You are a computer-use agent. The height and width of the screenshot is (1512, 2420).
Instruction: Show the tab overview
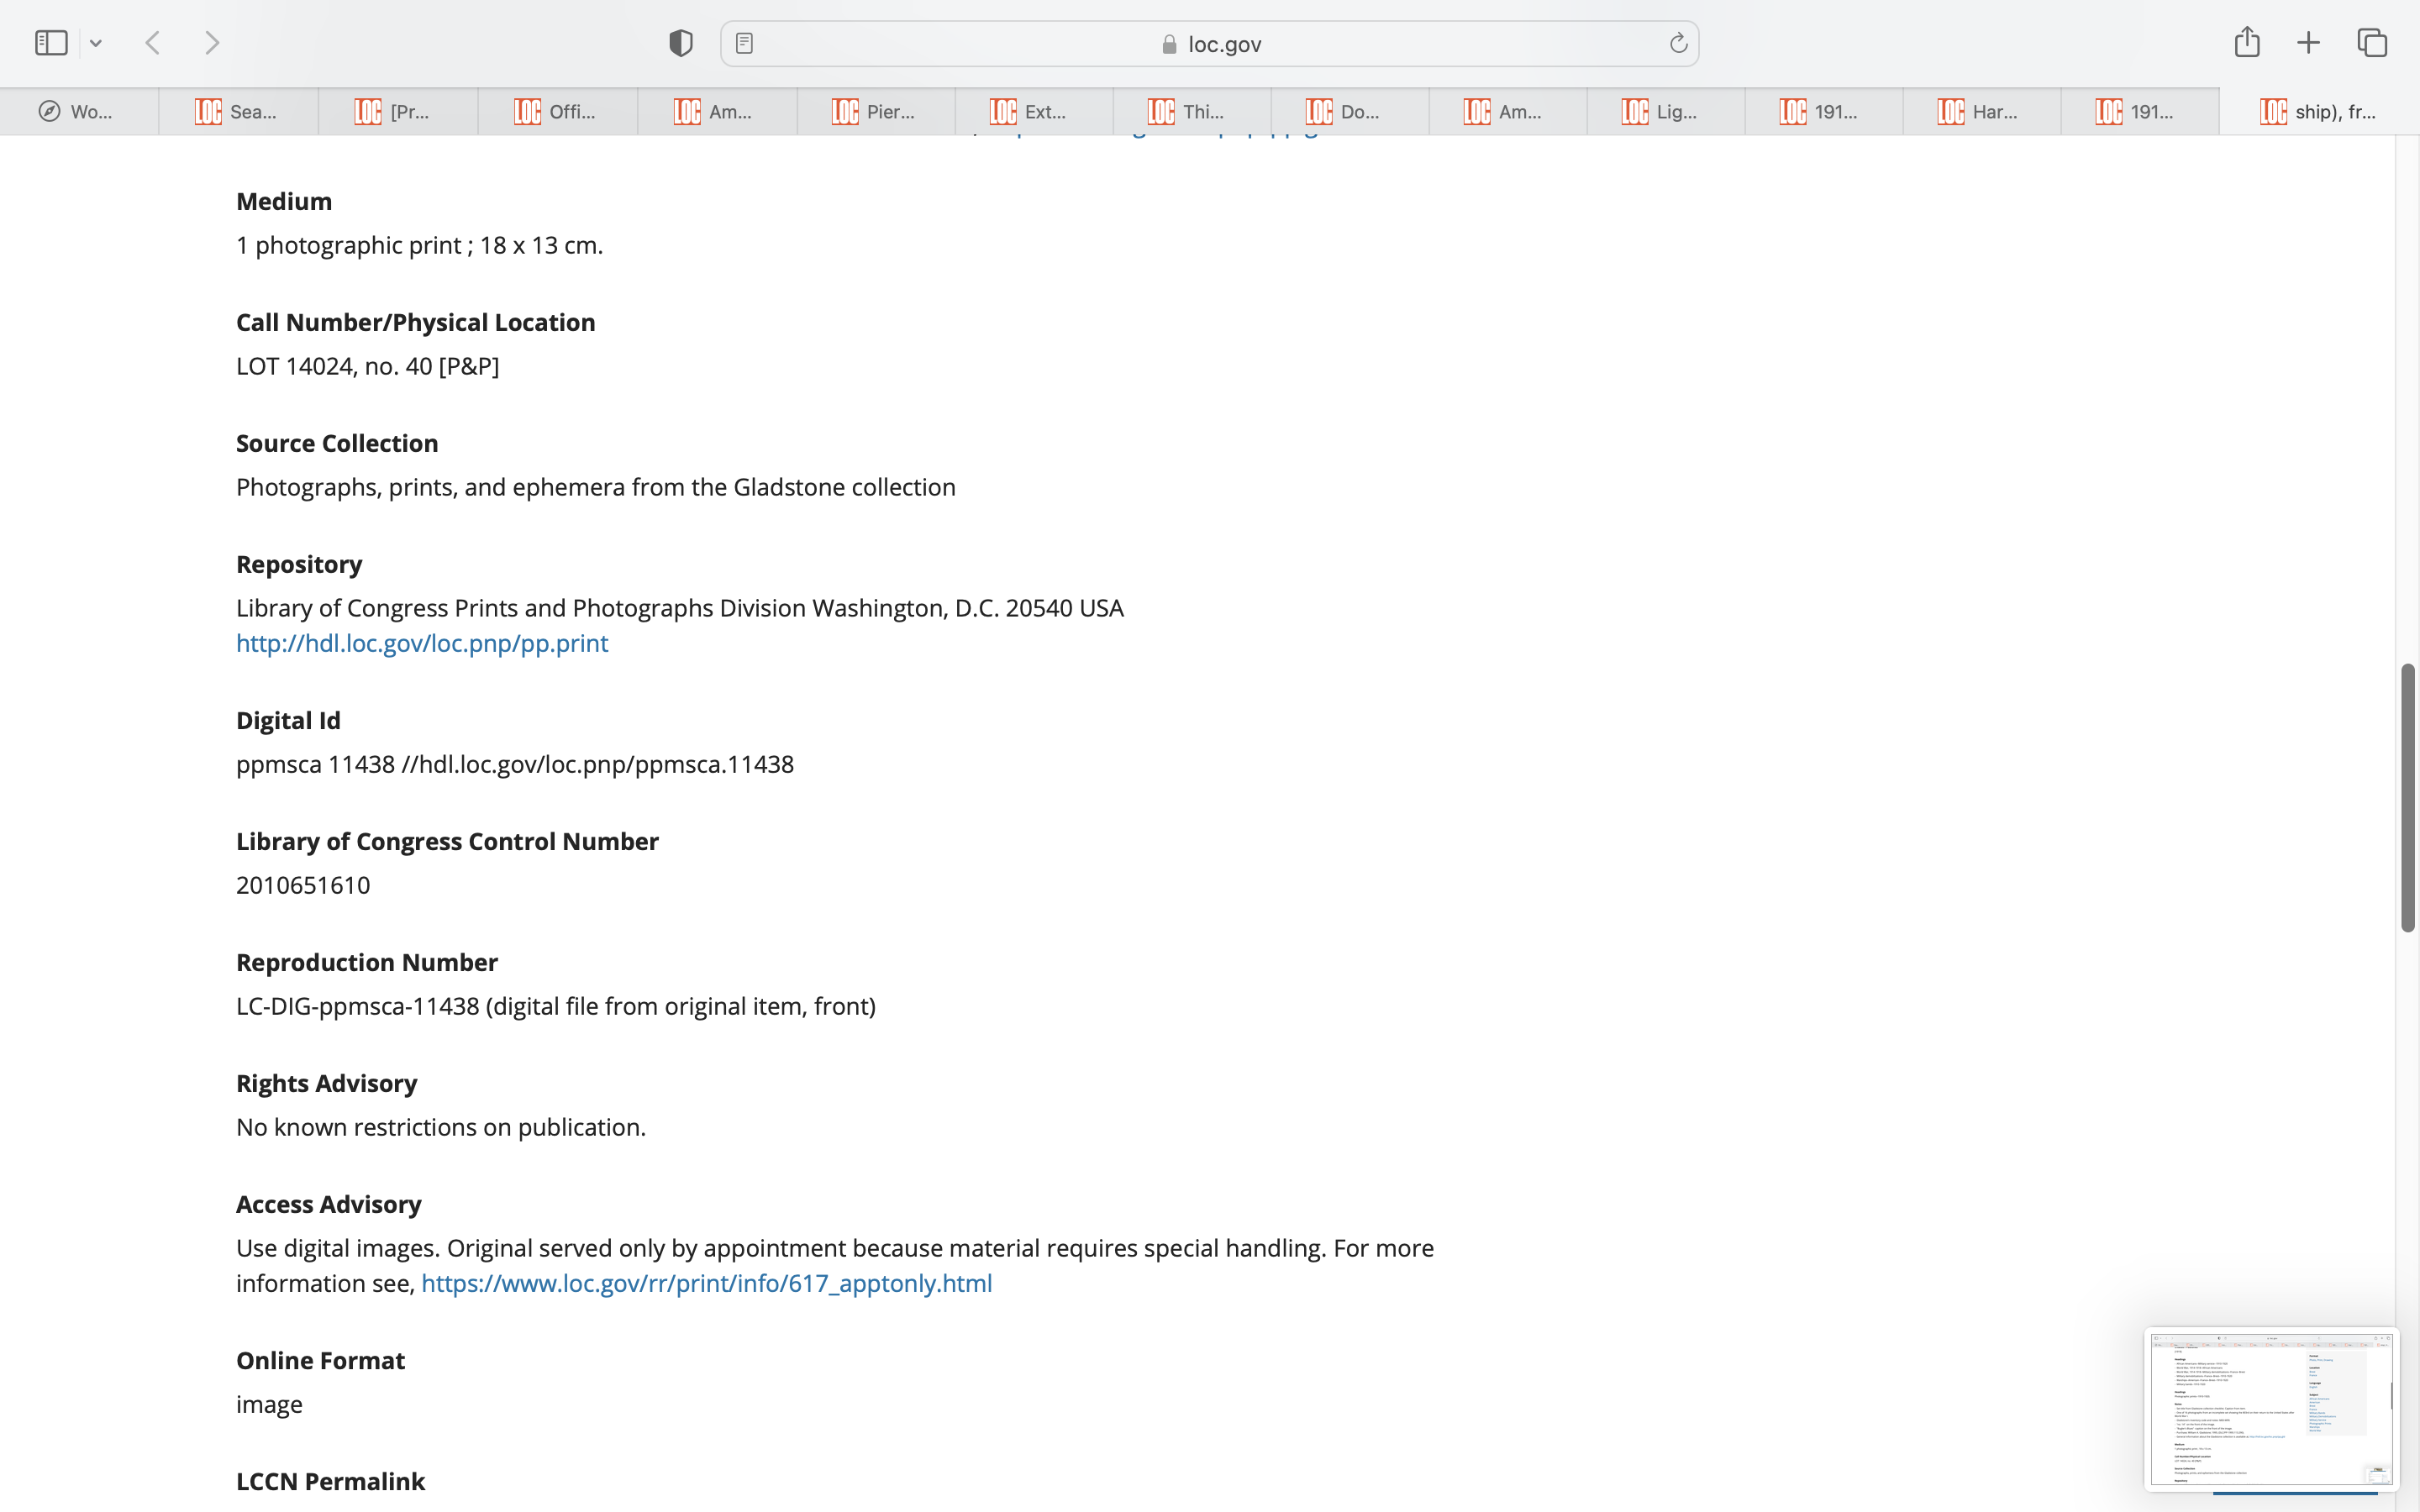coord(2372,43)
